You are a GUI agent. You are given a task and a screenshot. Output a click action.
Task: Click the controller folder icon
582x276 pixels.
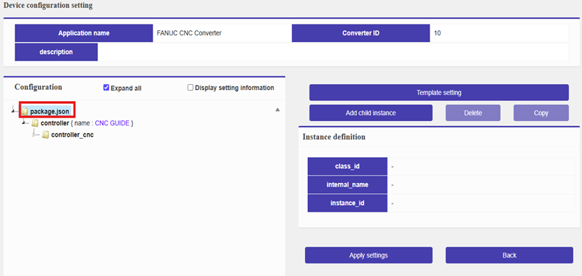(35, 123)
